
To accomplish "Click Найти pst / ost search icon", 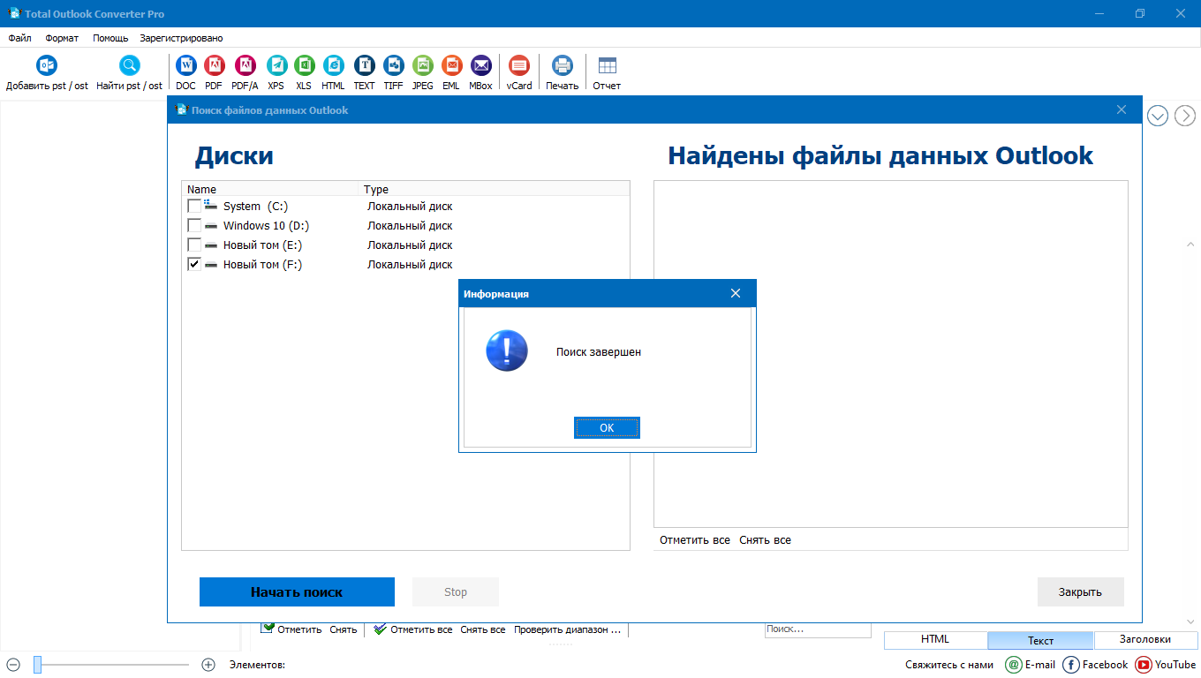I will tap(129, 66).
